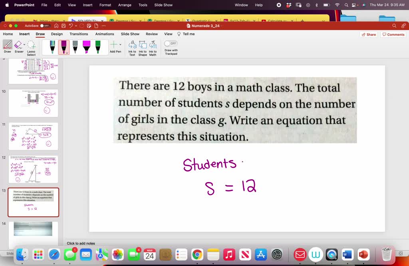The height and width of the screenshot is (266, 409).
Task: Select the black pencil in the pen gallery
Action: [75, 46]
